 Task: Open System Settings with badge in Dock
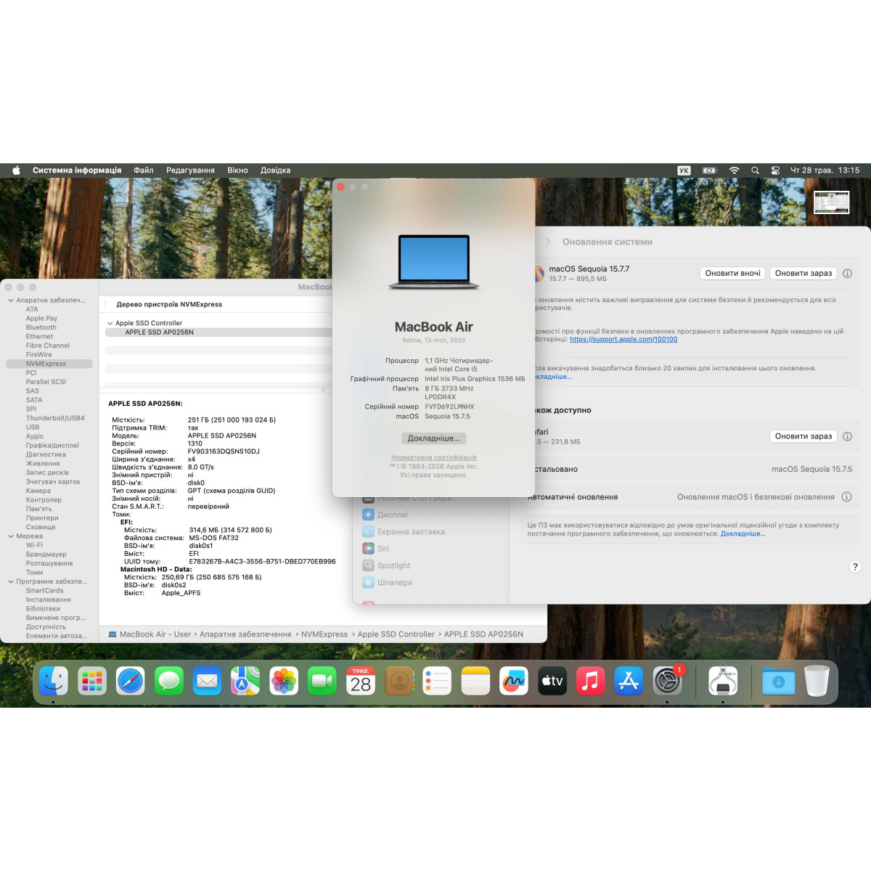point(667,681)
